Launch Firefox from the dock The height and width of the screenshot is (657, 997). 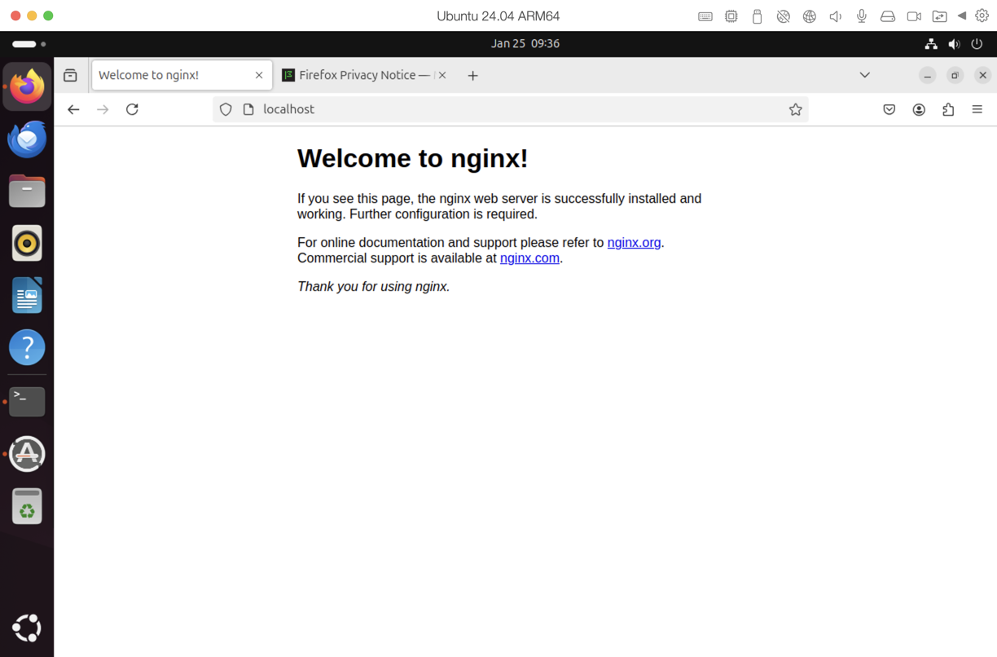click(27, 86)
